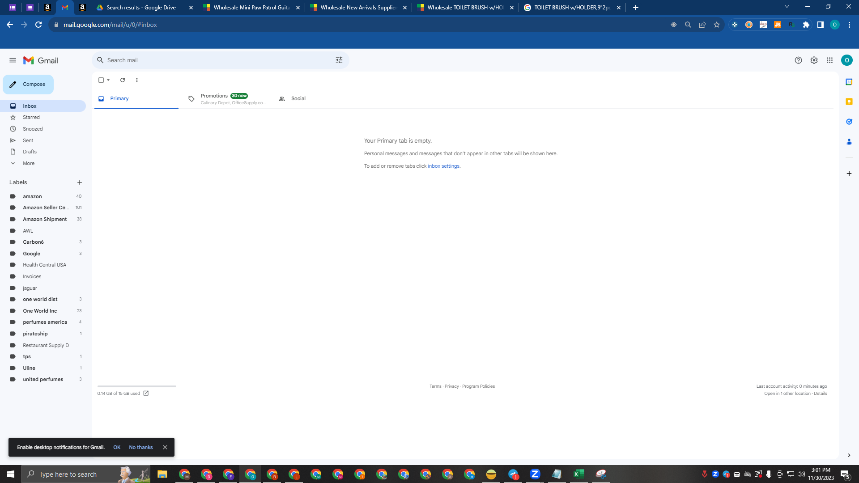
Task: Open Google Contacts side panel icon
Action: tap(849, 142)
